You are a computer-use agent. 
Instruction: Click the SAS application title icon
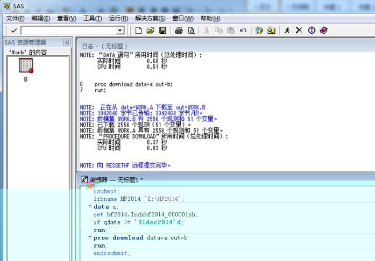(x=7, y=6)
